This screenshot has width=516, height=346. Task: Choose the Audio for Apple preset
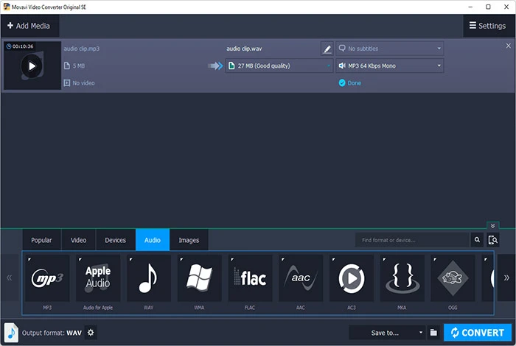point(98,278)
